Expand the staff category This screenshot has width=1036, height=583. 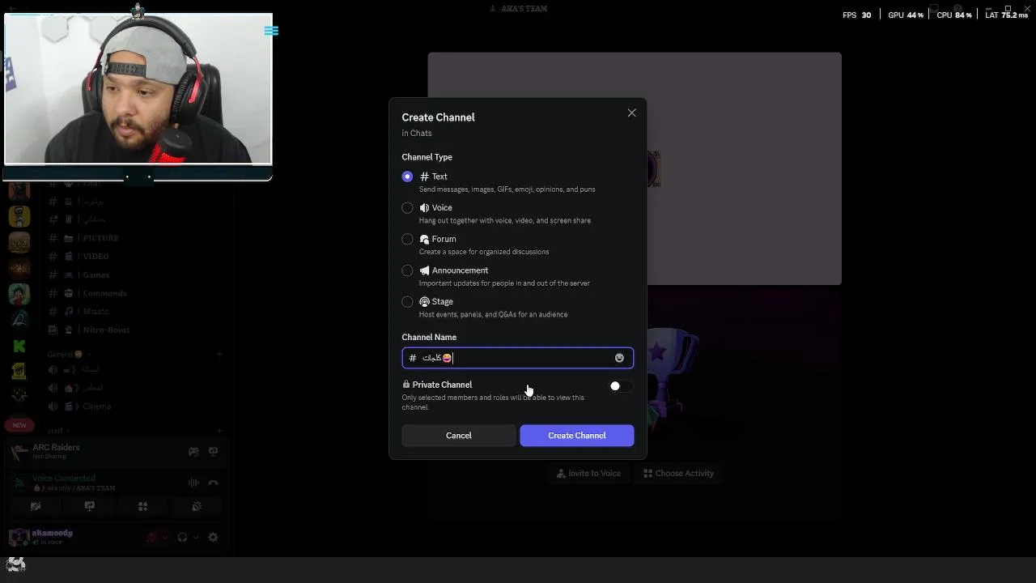click(58, 431)
